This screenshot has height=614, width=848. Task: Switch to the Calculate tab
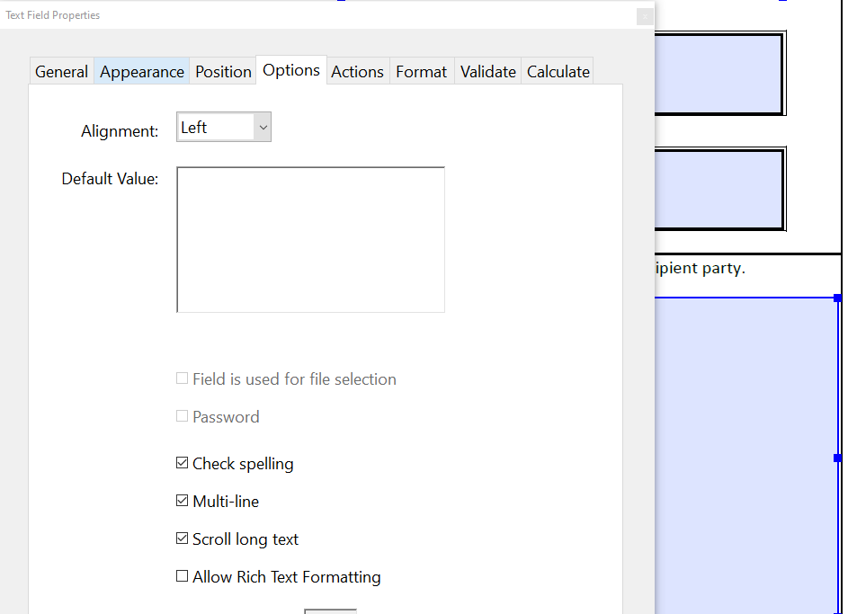click(557, 71)
